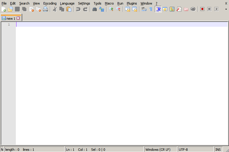The image size is (229, 152).
Task: Open the Macro menu
Action: 109,3
